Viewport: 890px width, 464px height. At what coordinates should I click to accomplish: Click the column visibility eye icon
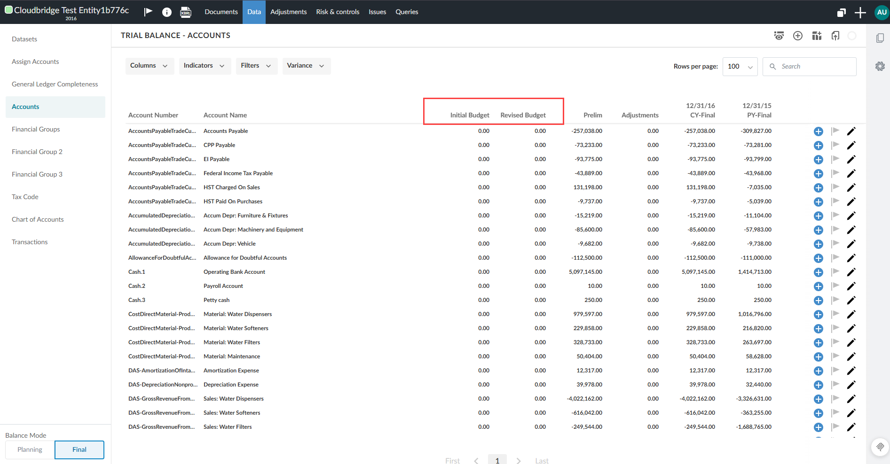(779, 36)
